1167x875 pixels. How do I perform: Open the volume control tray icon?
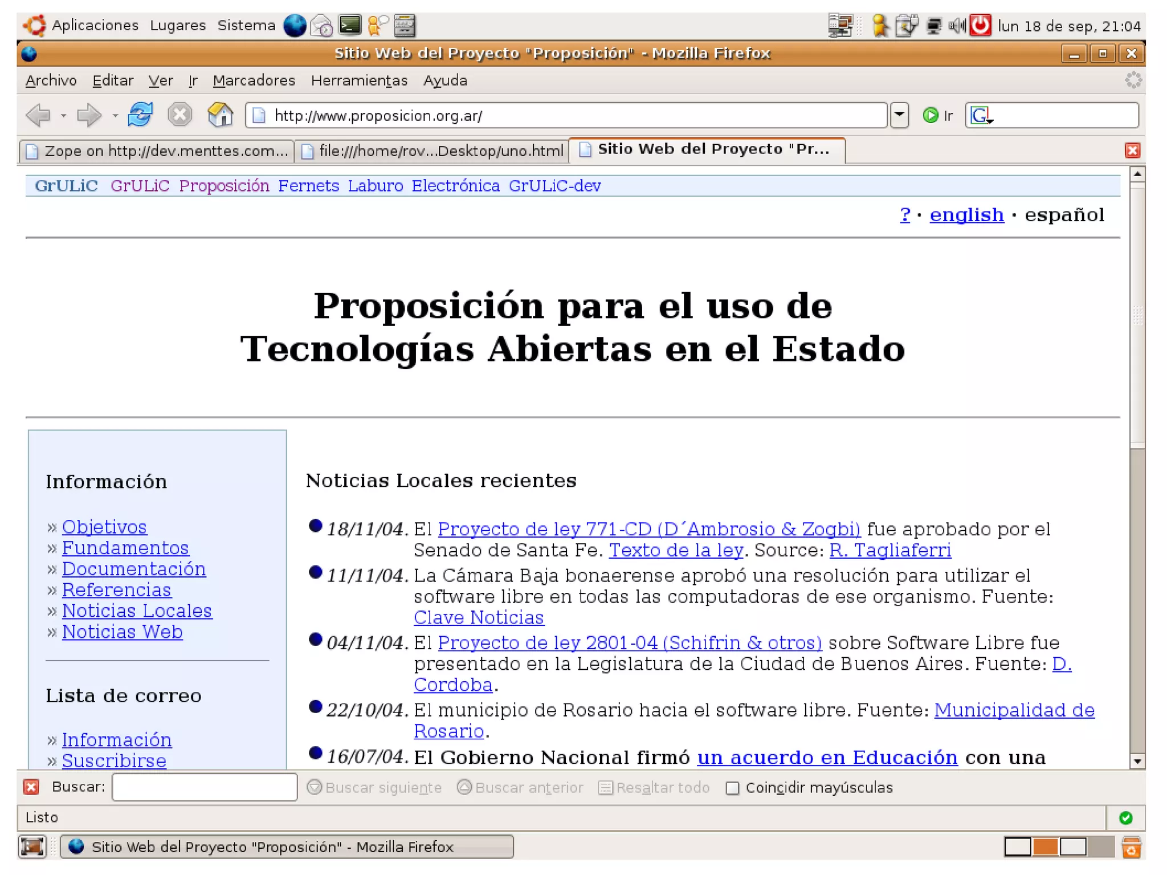pyautogui.click(x=957, y=26)
